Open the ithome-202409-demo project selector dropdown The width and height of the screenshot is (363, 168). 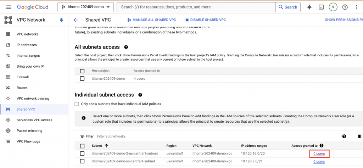tap(85, 7)
